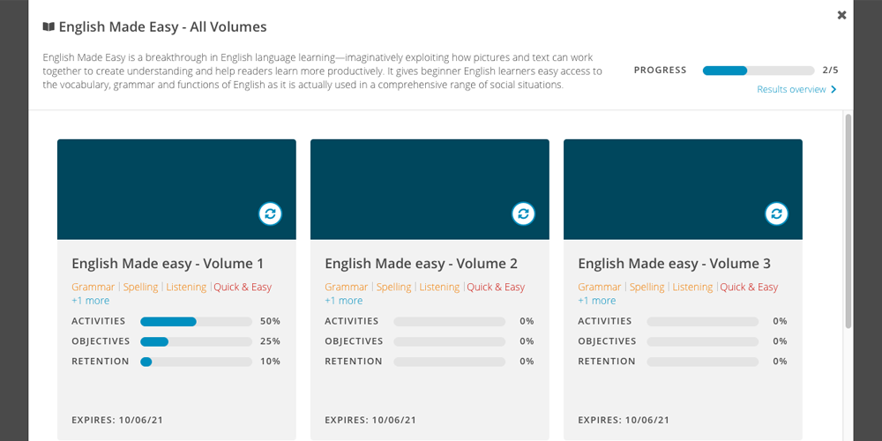The image size is (882, 441).
Task: Expand '+1 more' tags on Volume 2
Action: pyautogui.click(x=344, y=301)
